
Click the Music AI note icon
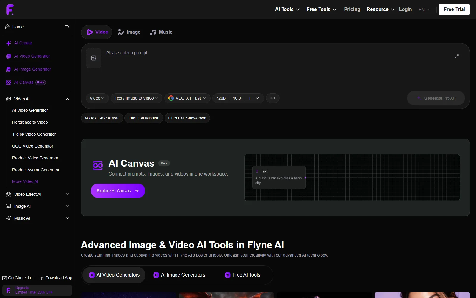coord(9,218)
